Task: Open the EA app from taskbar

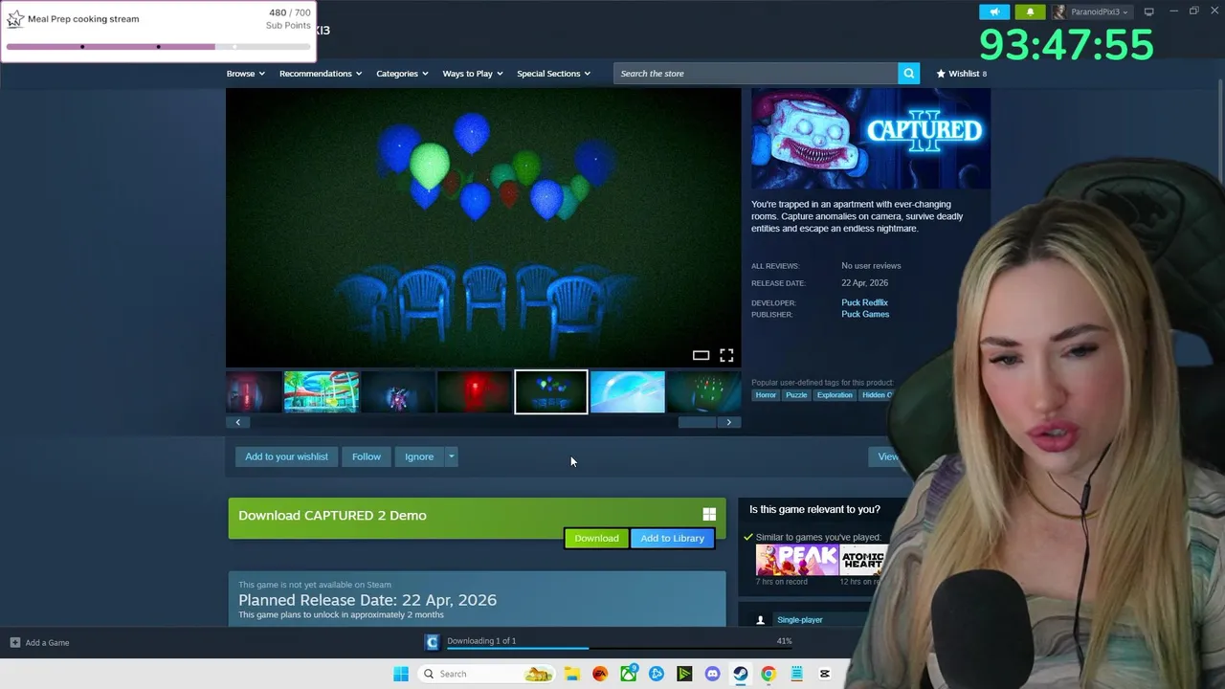Action: click(600, 674)
